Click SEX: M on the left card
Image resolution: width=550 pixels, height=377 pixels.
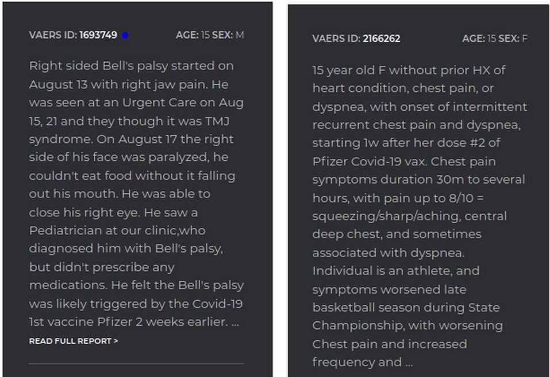(228, 35)
